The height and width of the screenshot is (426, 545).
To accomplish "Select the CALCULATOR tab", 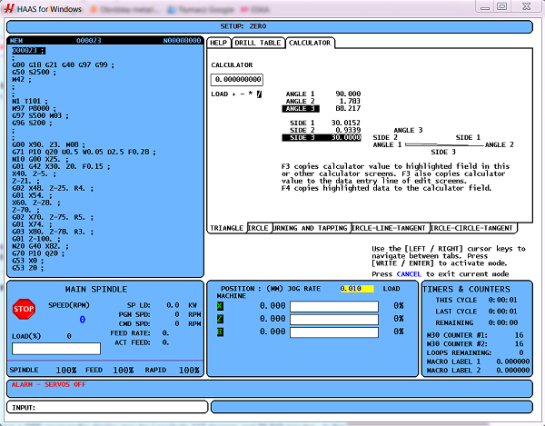I will coord(310,43).
